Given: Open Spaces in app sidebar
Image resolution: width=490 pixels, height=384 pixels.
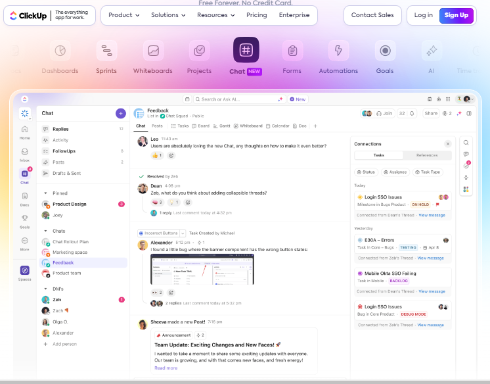Looking at the screenshot, I should pyautogui.click(x=25, y=274).
